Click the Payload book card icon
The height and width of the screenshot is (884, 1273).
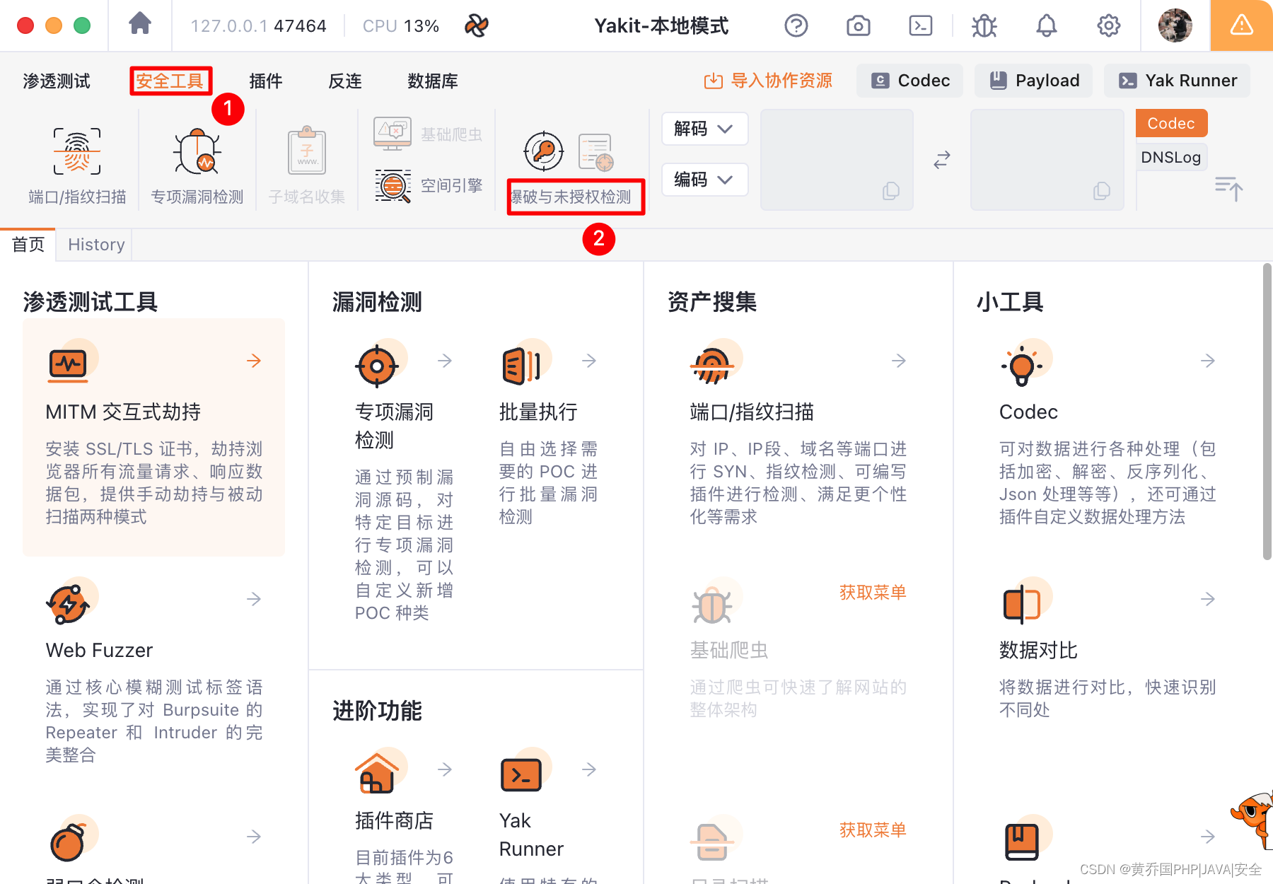pos(1021,842)
